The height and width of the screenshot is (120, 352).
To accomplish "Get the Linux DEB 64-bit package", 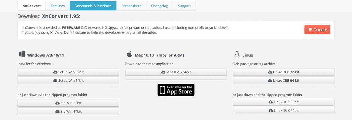I will coord(283,81).
